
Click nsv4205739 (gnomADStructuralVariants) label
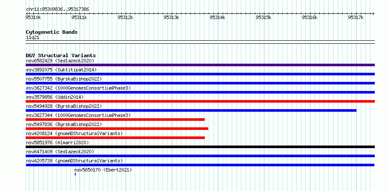click(74, 161)
